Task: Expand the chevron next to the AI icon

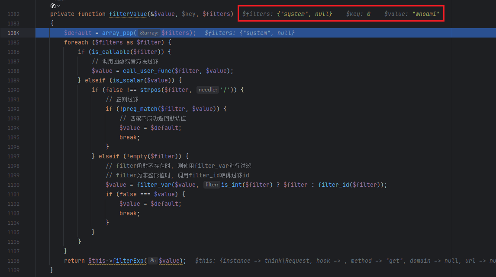Action: (59, 6)
